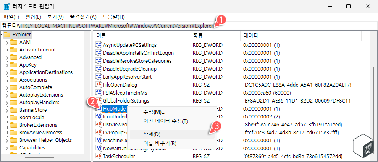Click the registry path address bar
378x162 pixels.
tap(189, 26)
